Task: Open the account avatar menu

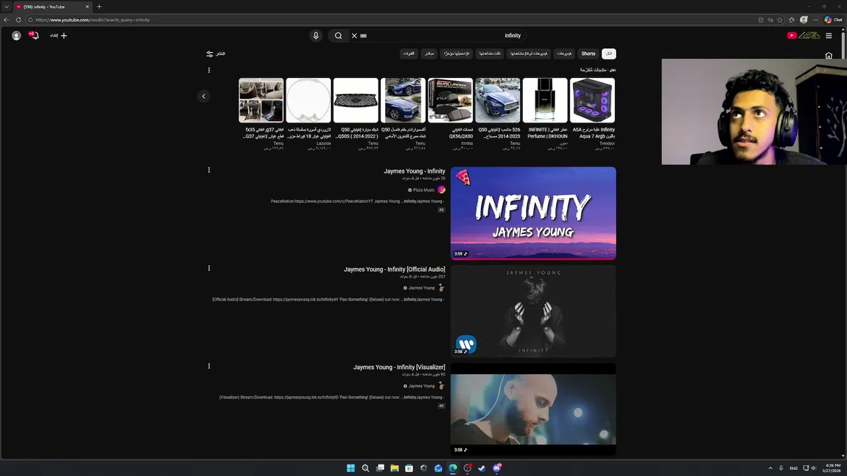Action: point(17,36)
